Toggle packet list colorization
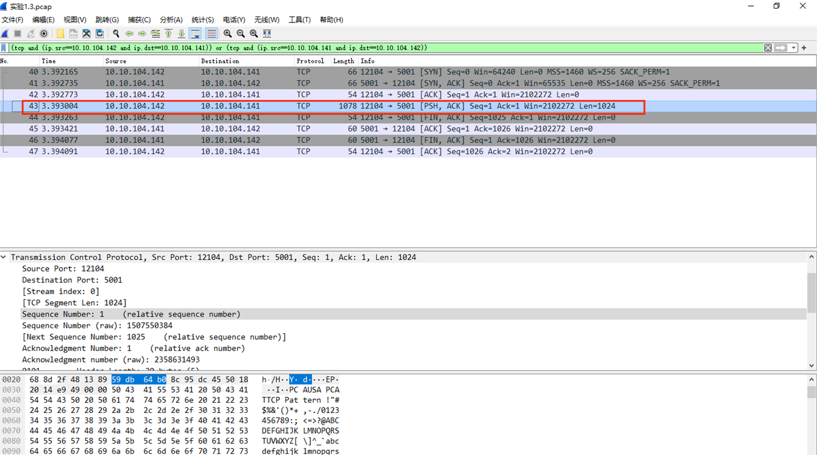817x455 pixels. (211, 34)
